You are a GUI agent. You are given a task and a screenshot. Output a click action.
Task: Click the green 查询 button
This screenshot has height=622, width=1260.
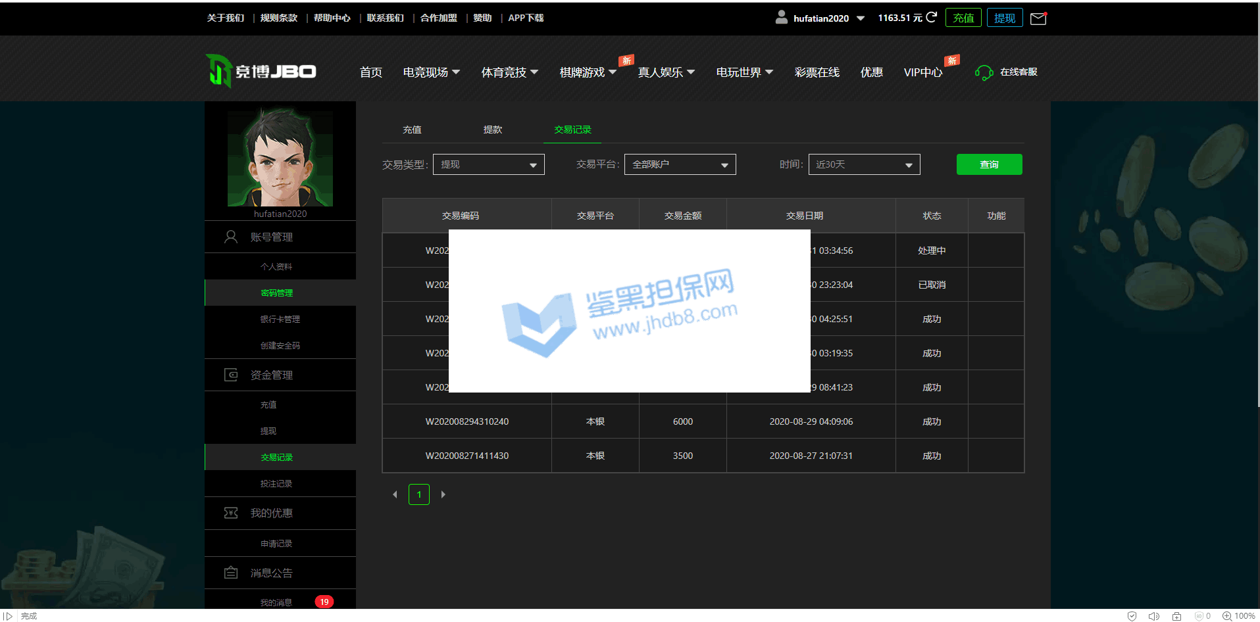pyautogui.click(x=989, y=164)
